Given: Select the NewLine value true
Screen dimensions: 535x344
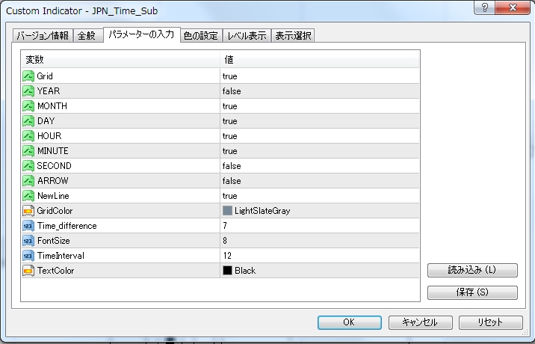Looking at the screenshot, I should (x=229, y=196).
